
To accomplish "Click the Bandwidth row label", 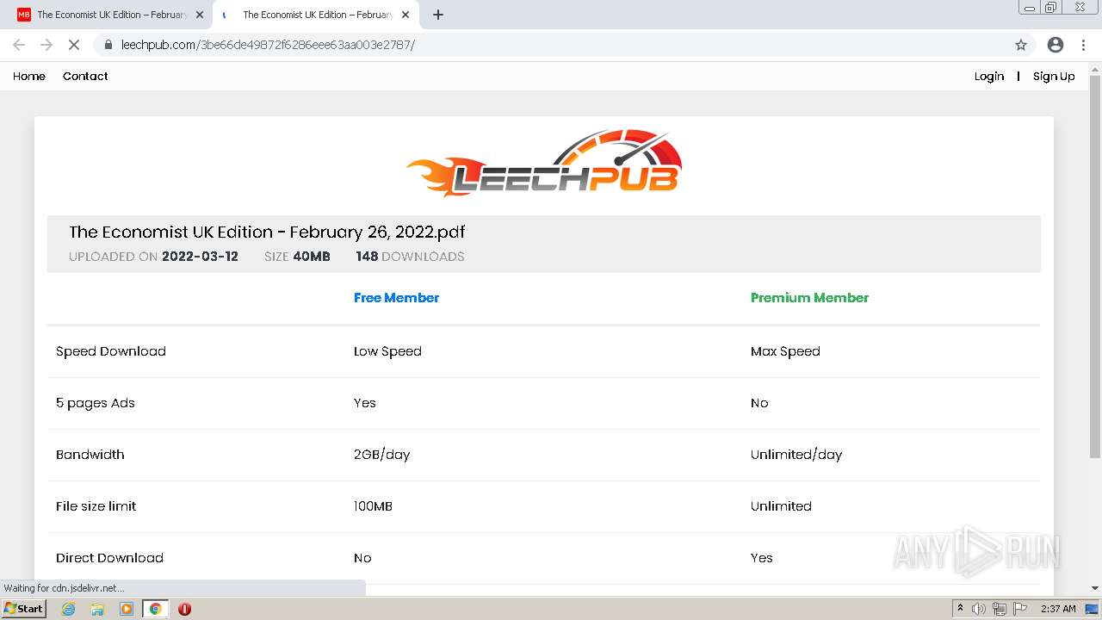I will 90,454.
